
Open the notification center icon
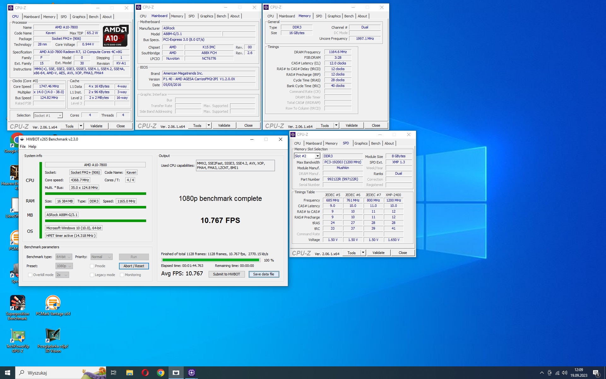596,373
